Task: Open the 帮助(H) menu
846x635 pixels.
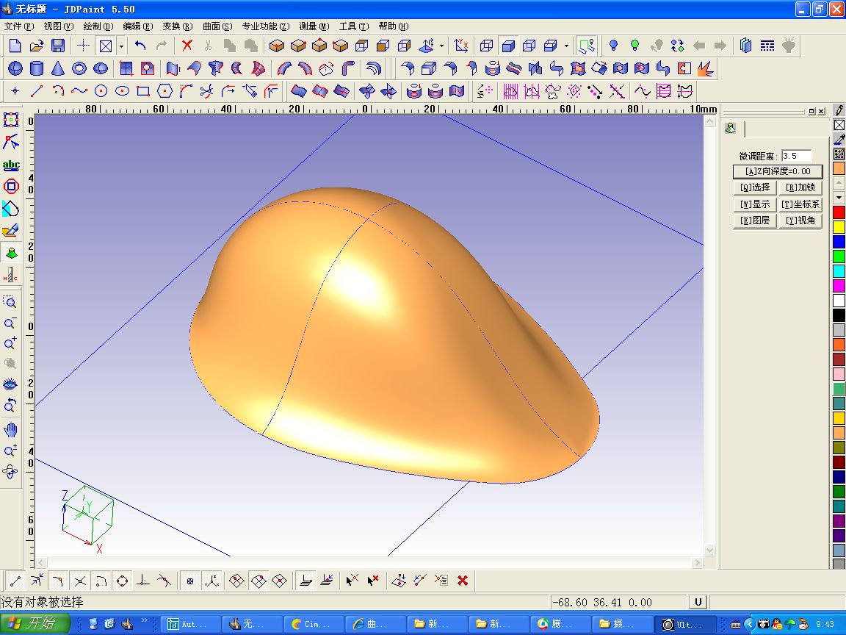Action: [x=394, y=26]
